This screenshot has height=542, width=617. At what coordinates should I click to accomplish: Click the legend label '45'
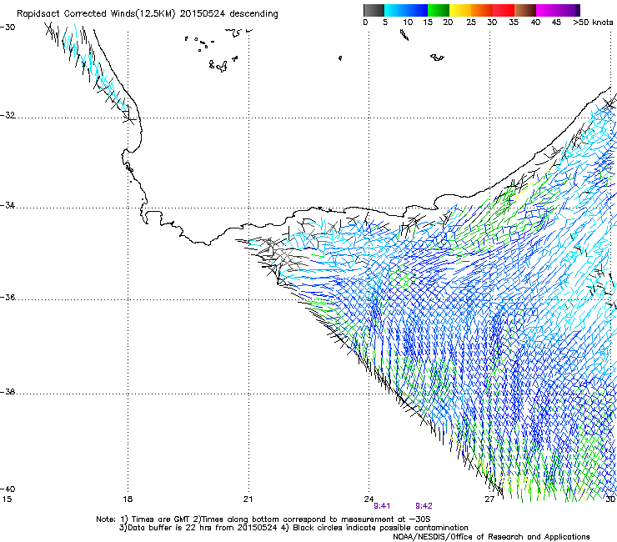[556, 23]
